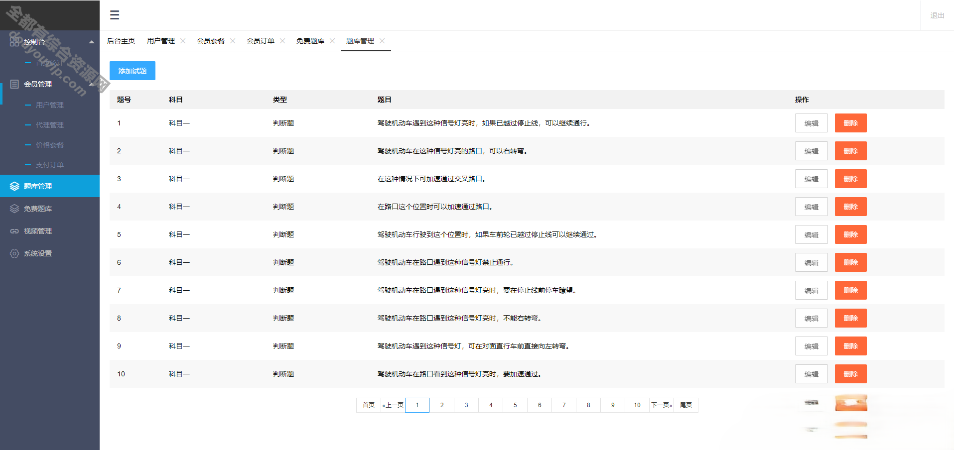The width and height of the screenshot is (954, 450).
Task: Edit question number 10
Action: click(x=811, y=374)
